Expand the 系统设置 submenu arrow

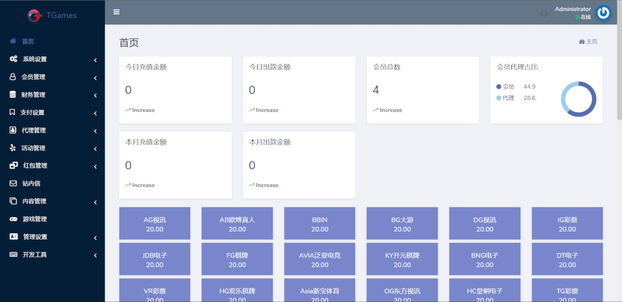(x=95, y=60)
